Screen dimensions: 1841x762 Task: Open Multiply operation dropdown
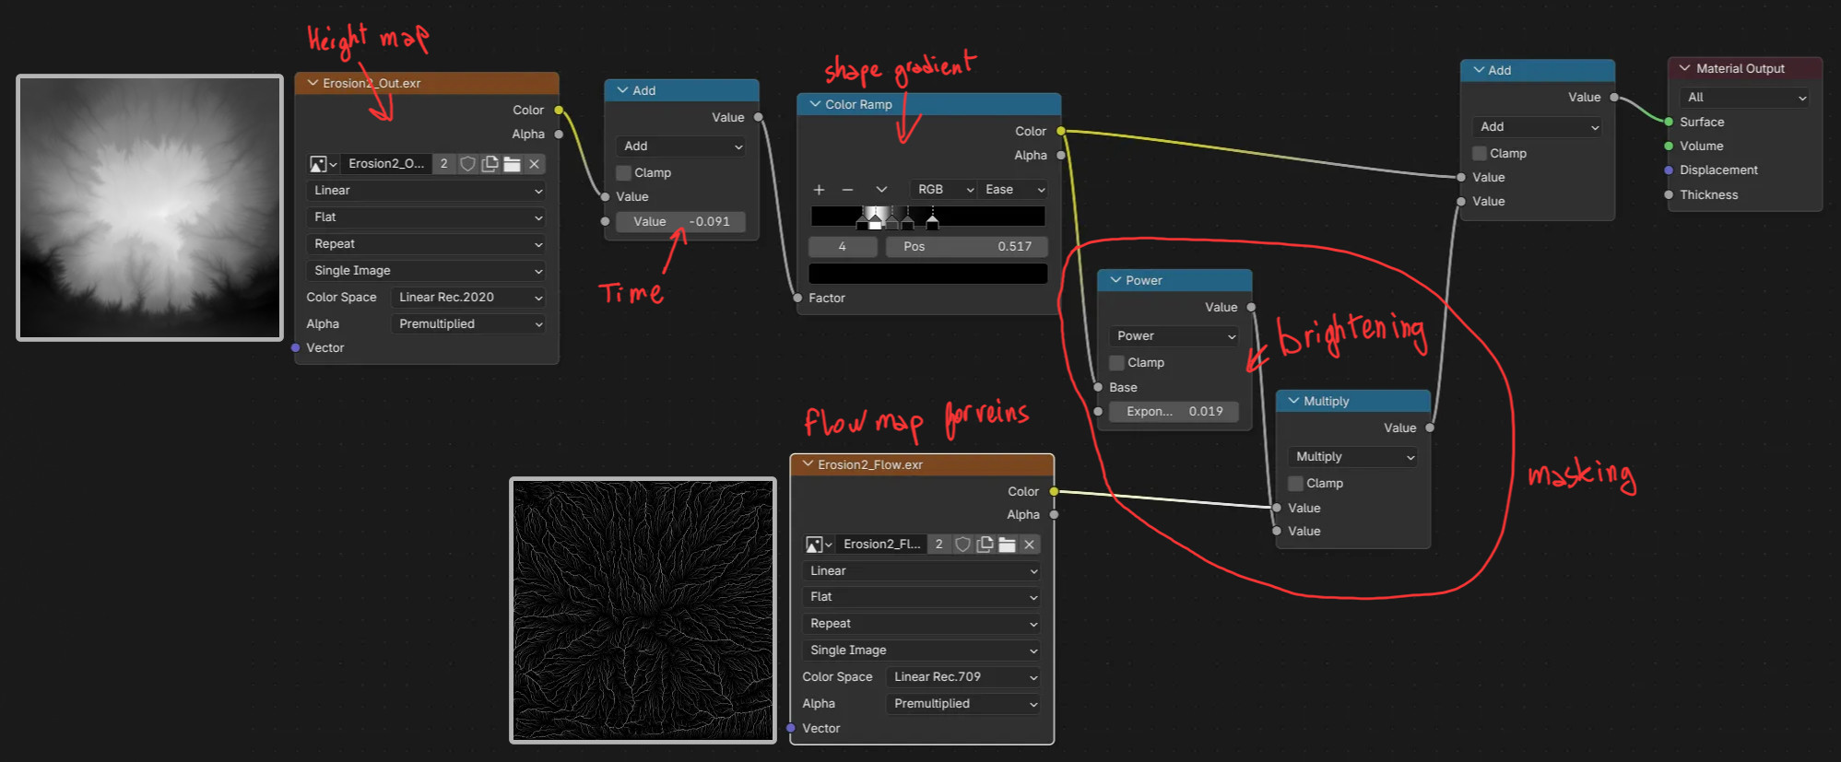[1353, 457]
